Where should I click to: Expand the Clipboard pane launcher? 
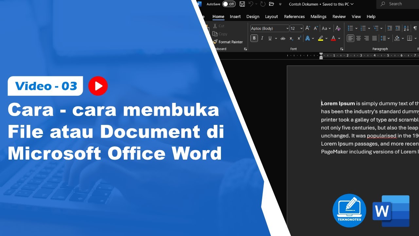(x=245, y=49)
